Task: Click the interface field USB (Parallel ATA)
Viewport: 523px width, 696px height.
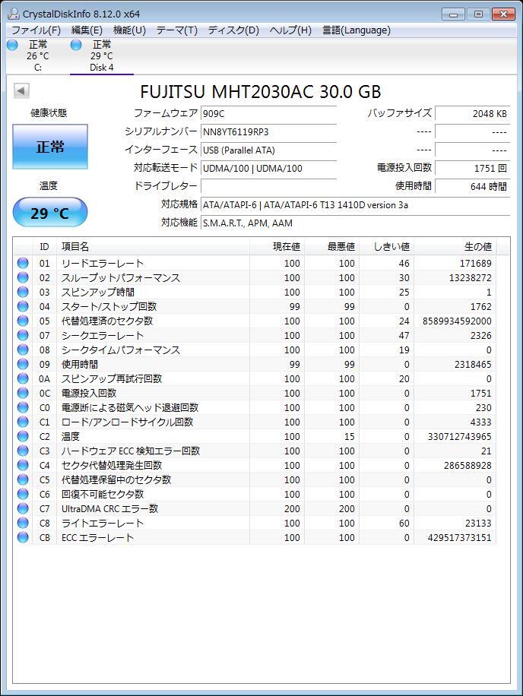Action: click(x=268, y=150)
